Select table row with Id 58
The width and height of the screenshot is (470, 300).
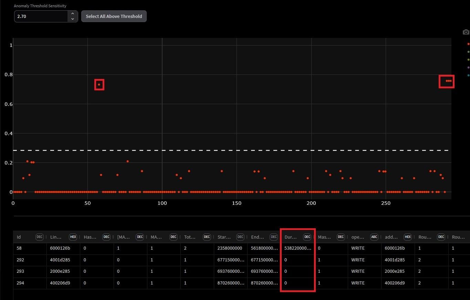coord(242,248)
